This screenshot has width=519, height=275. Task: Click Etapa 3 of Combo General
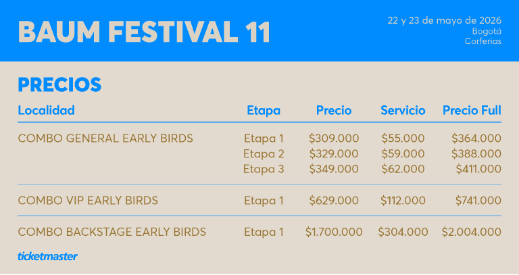[x=264, y=169]
